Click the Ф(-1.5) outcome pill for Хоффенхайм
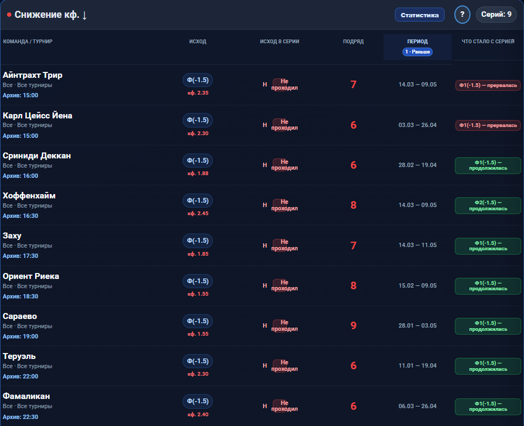Image resolution: width=524 pixels, height=426 pixels. click(198, 201)
